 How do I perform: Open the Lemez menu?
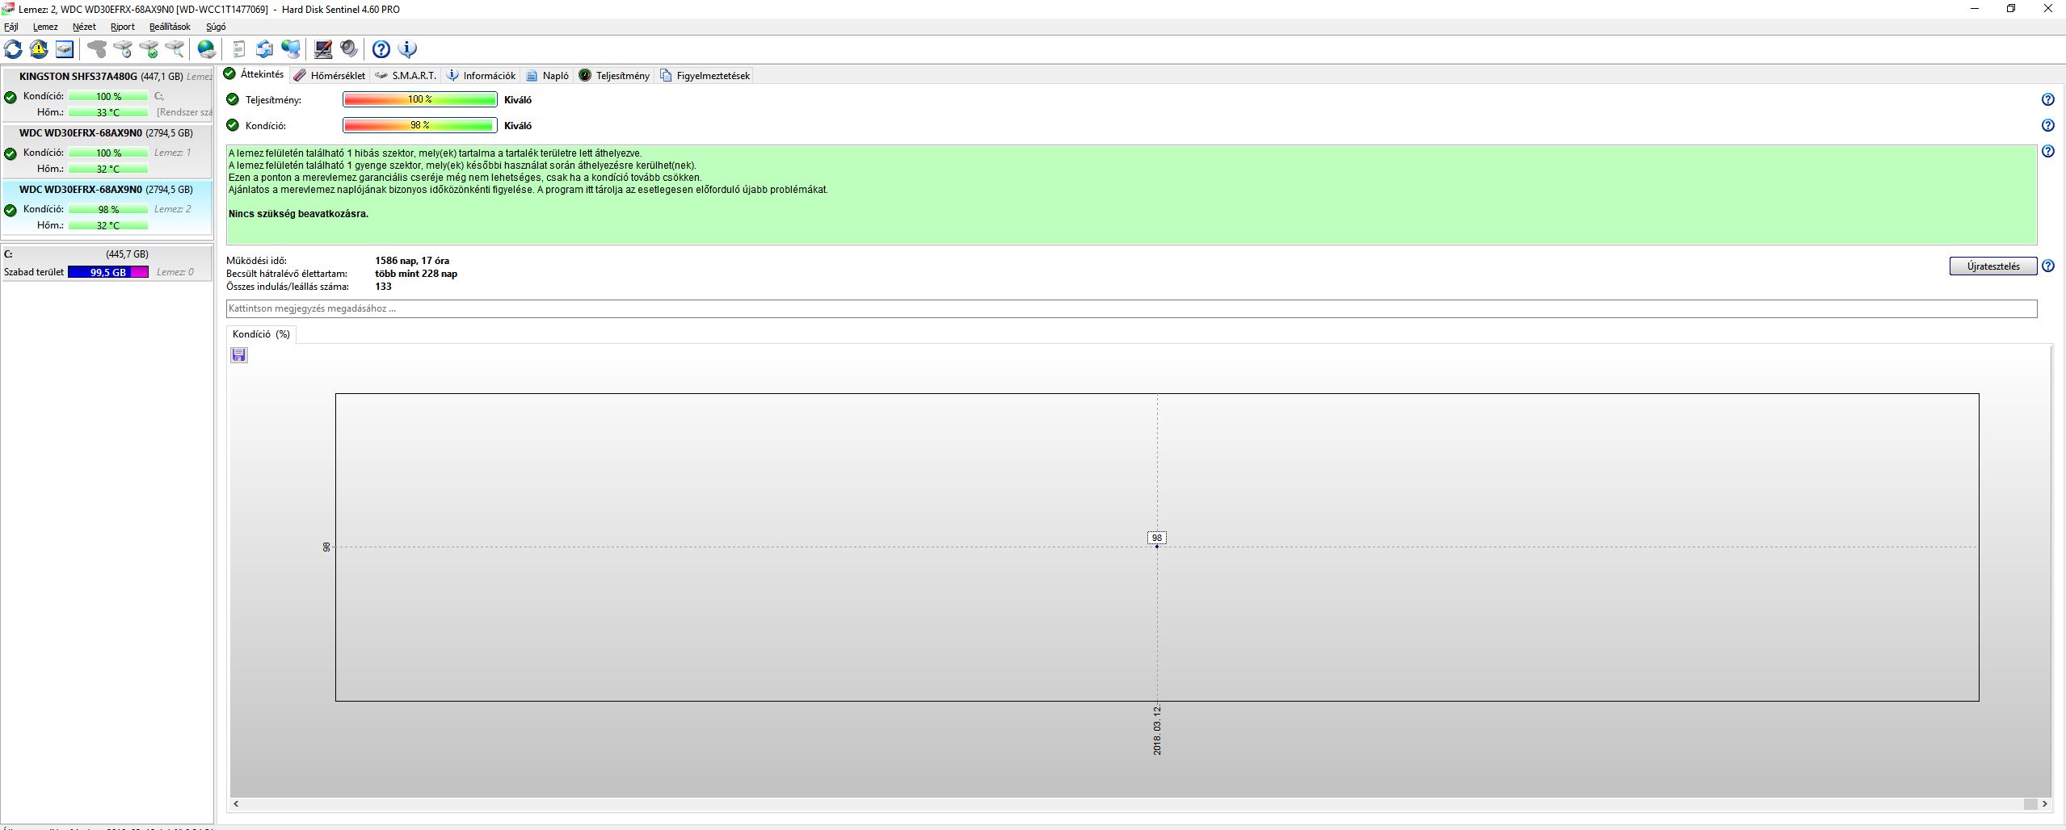click(x=45, y=27)
